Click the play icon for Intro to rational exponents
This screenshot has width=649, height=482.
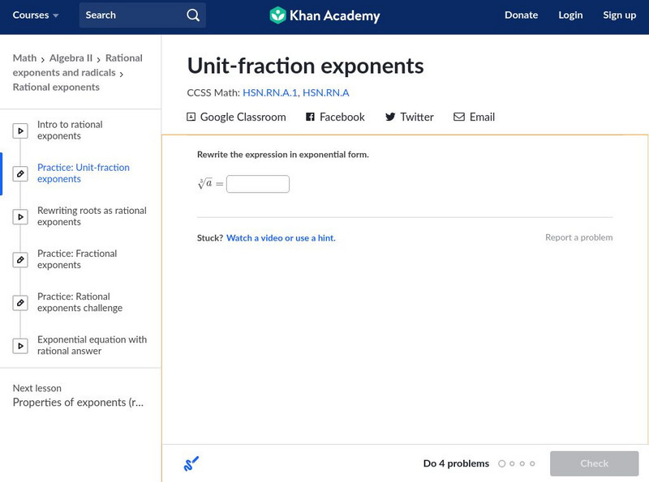[21, 130]
